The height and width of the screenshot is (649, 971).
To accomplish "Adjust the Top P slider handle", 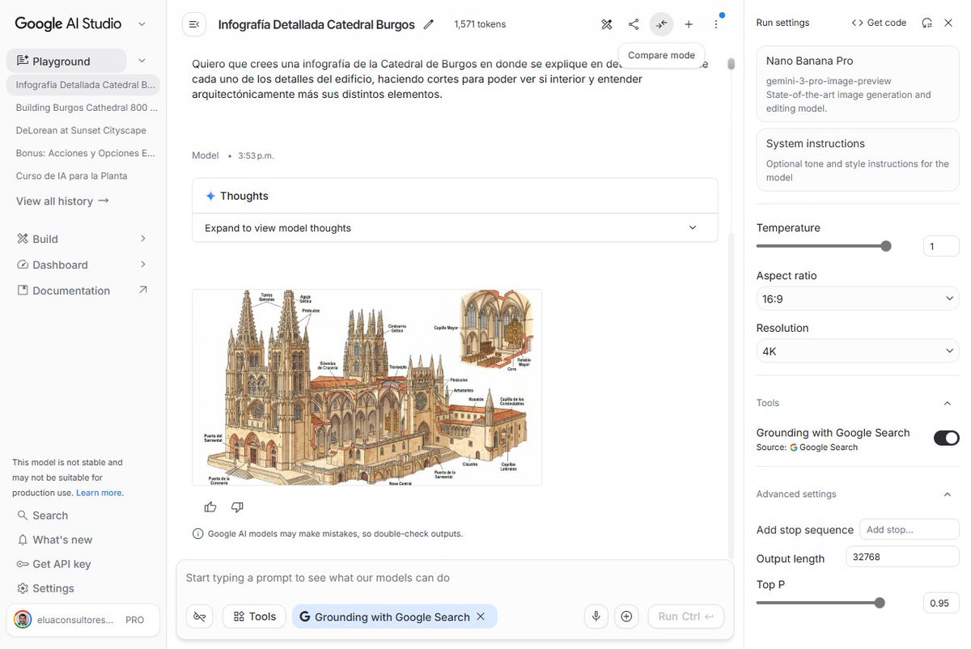I will tap(880, 603).
